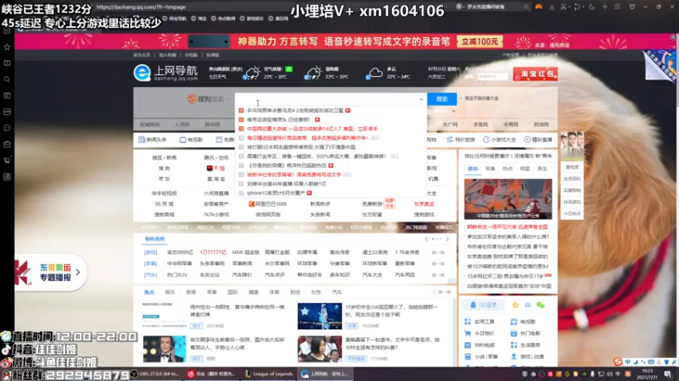
Task: Click the taskbar date and time clock
Action: [648, 374]
